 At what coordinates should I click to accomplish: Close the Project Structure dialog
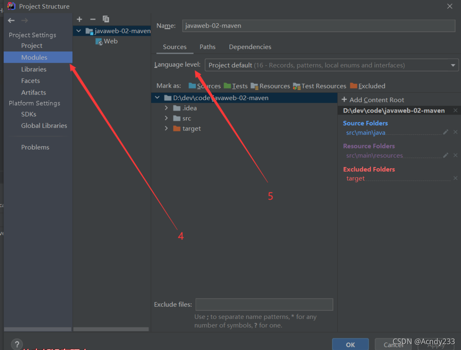coord(450,6)
